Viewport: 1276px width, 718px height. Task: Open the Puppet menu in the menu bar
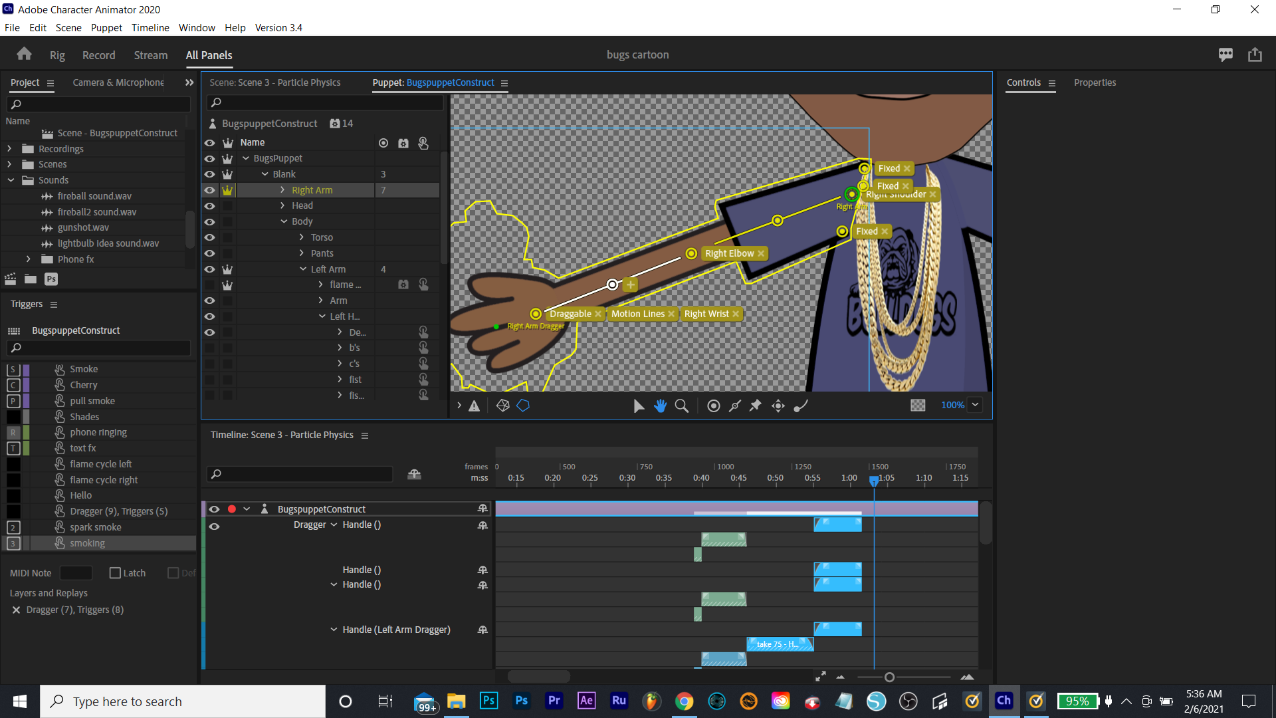coord(106,27)
